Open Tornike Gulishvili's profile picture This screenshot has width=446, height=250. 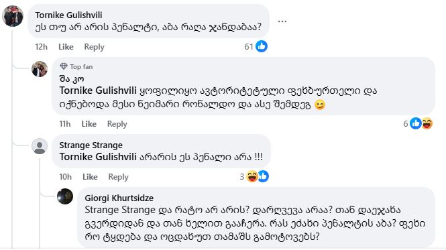[x=13, y=16]
